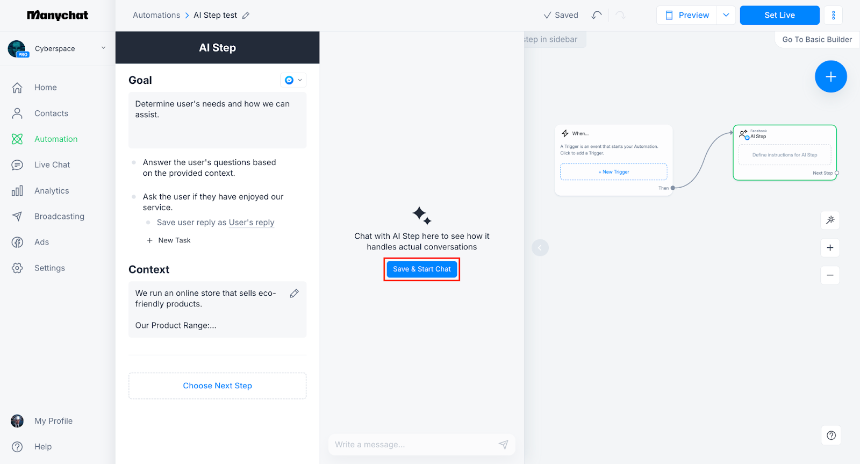Open the three-dot more options menu
Viewport: 860px width, 464px height.
(x=834, y=15)
